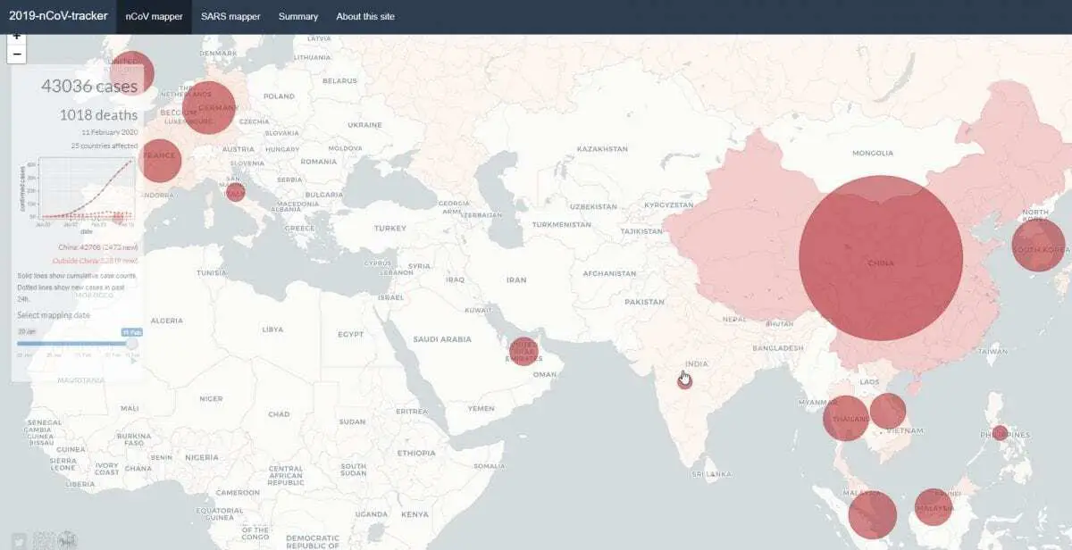Click the Afghanistan map label
This screenshot has width=1072, height=550.
608,273
